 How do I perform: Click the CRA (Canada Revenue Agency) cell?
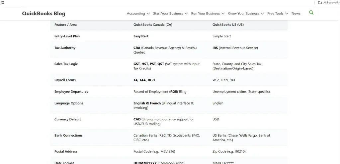[165, 50]
